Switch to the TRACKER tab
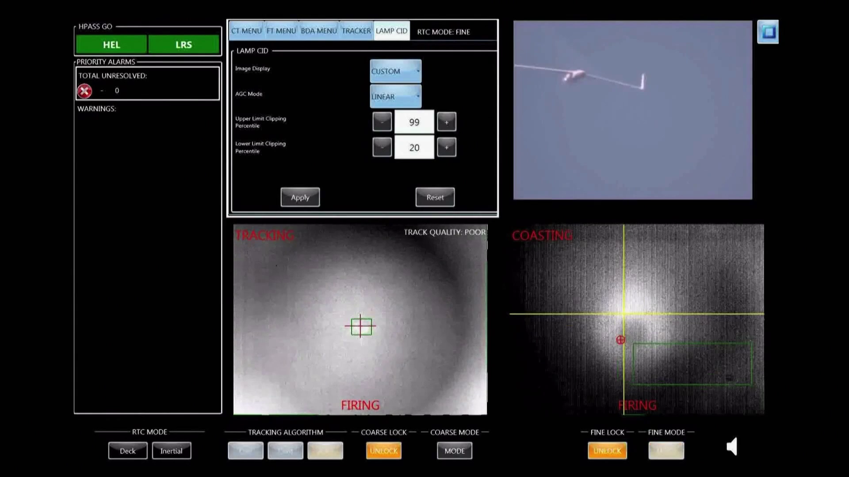Image resolution: width=849 pixels, height=477 pixels. click(x=356, y=31)
